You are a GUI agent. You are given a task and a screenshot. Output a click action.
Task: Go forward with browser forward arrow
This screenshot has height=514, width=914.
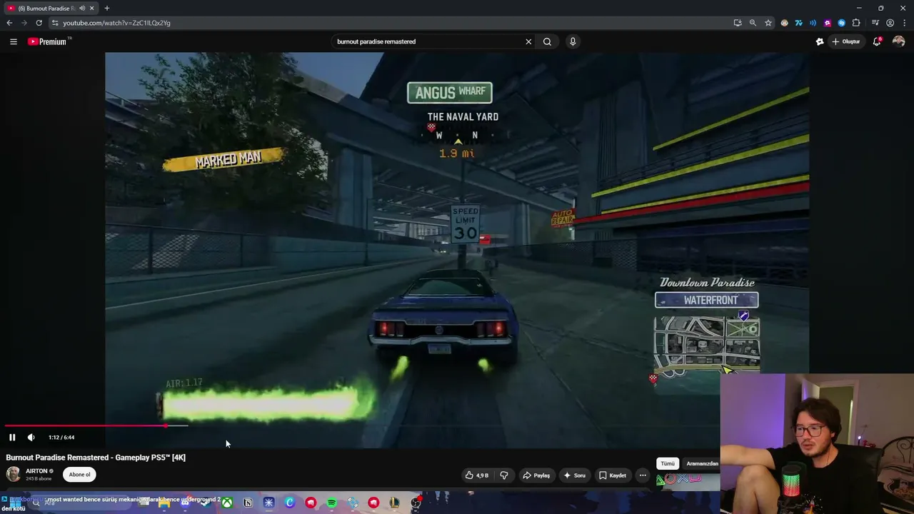(24, 23)
